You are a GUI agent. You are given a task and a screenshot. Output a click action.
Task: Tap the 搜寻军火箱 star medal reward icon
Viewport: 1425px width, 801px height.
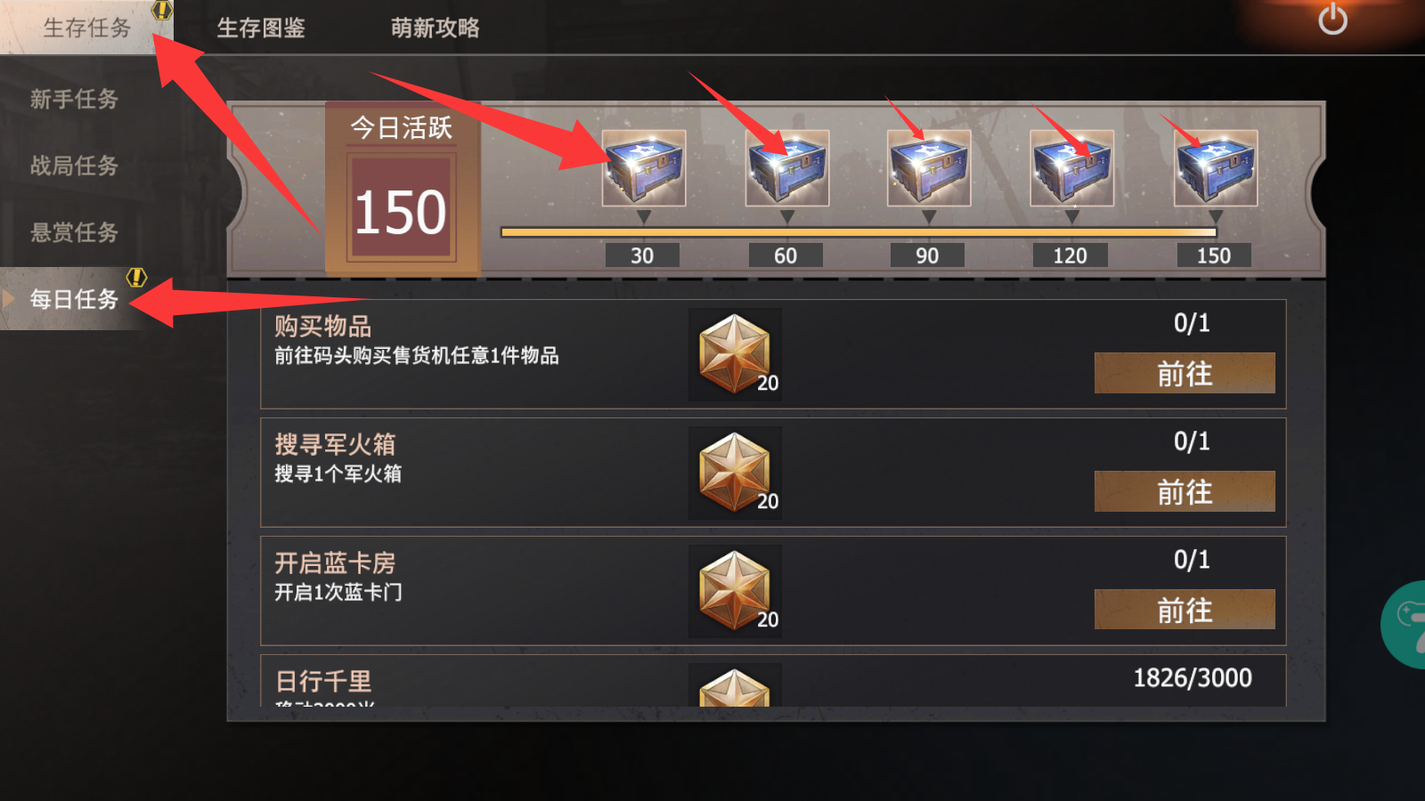[735, 473]
